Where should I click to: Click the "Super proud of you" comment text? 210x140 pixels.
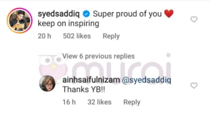point(127,14)
